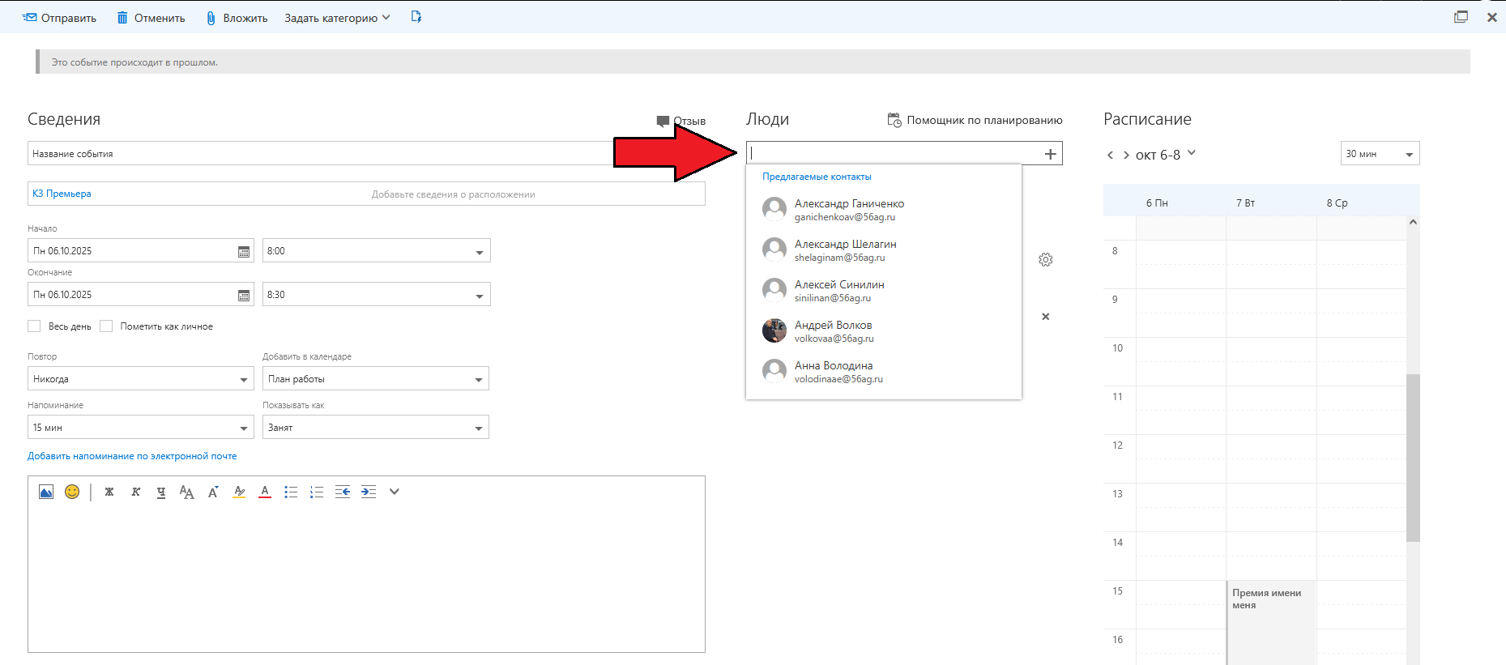Click the gear settings icon
1506x665 pixels.
pos(1046,260)
